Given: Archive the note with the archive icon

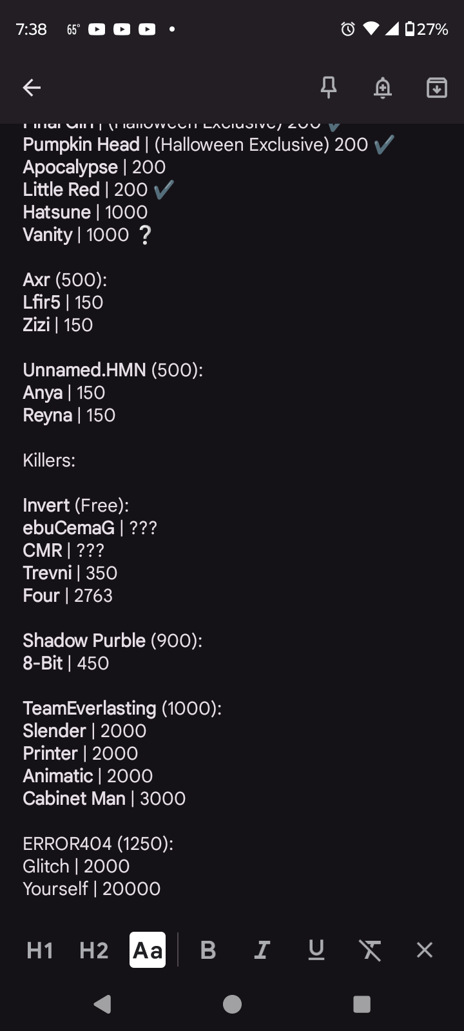Looking at the screenshot, I should coord(437,88).
